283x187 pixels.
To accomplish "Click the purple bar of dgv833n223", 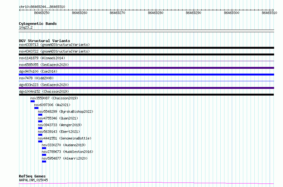I will point(146,88).
